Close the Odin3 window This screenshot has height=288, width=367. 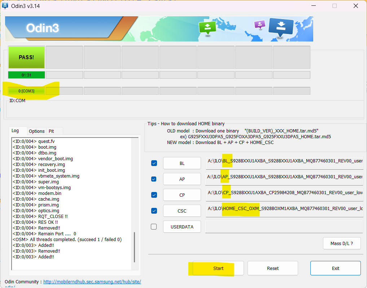point(355,6)
